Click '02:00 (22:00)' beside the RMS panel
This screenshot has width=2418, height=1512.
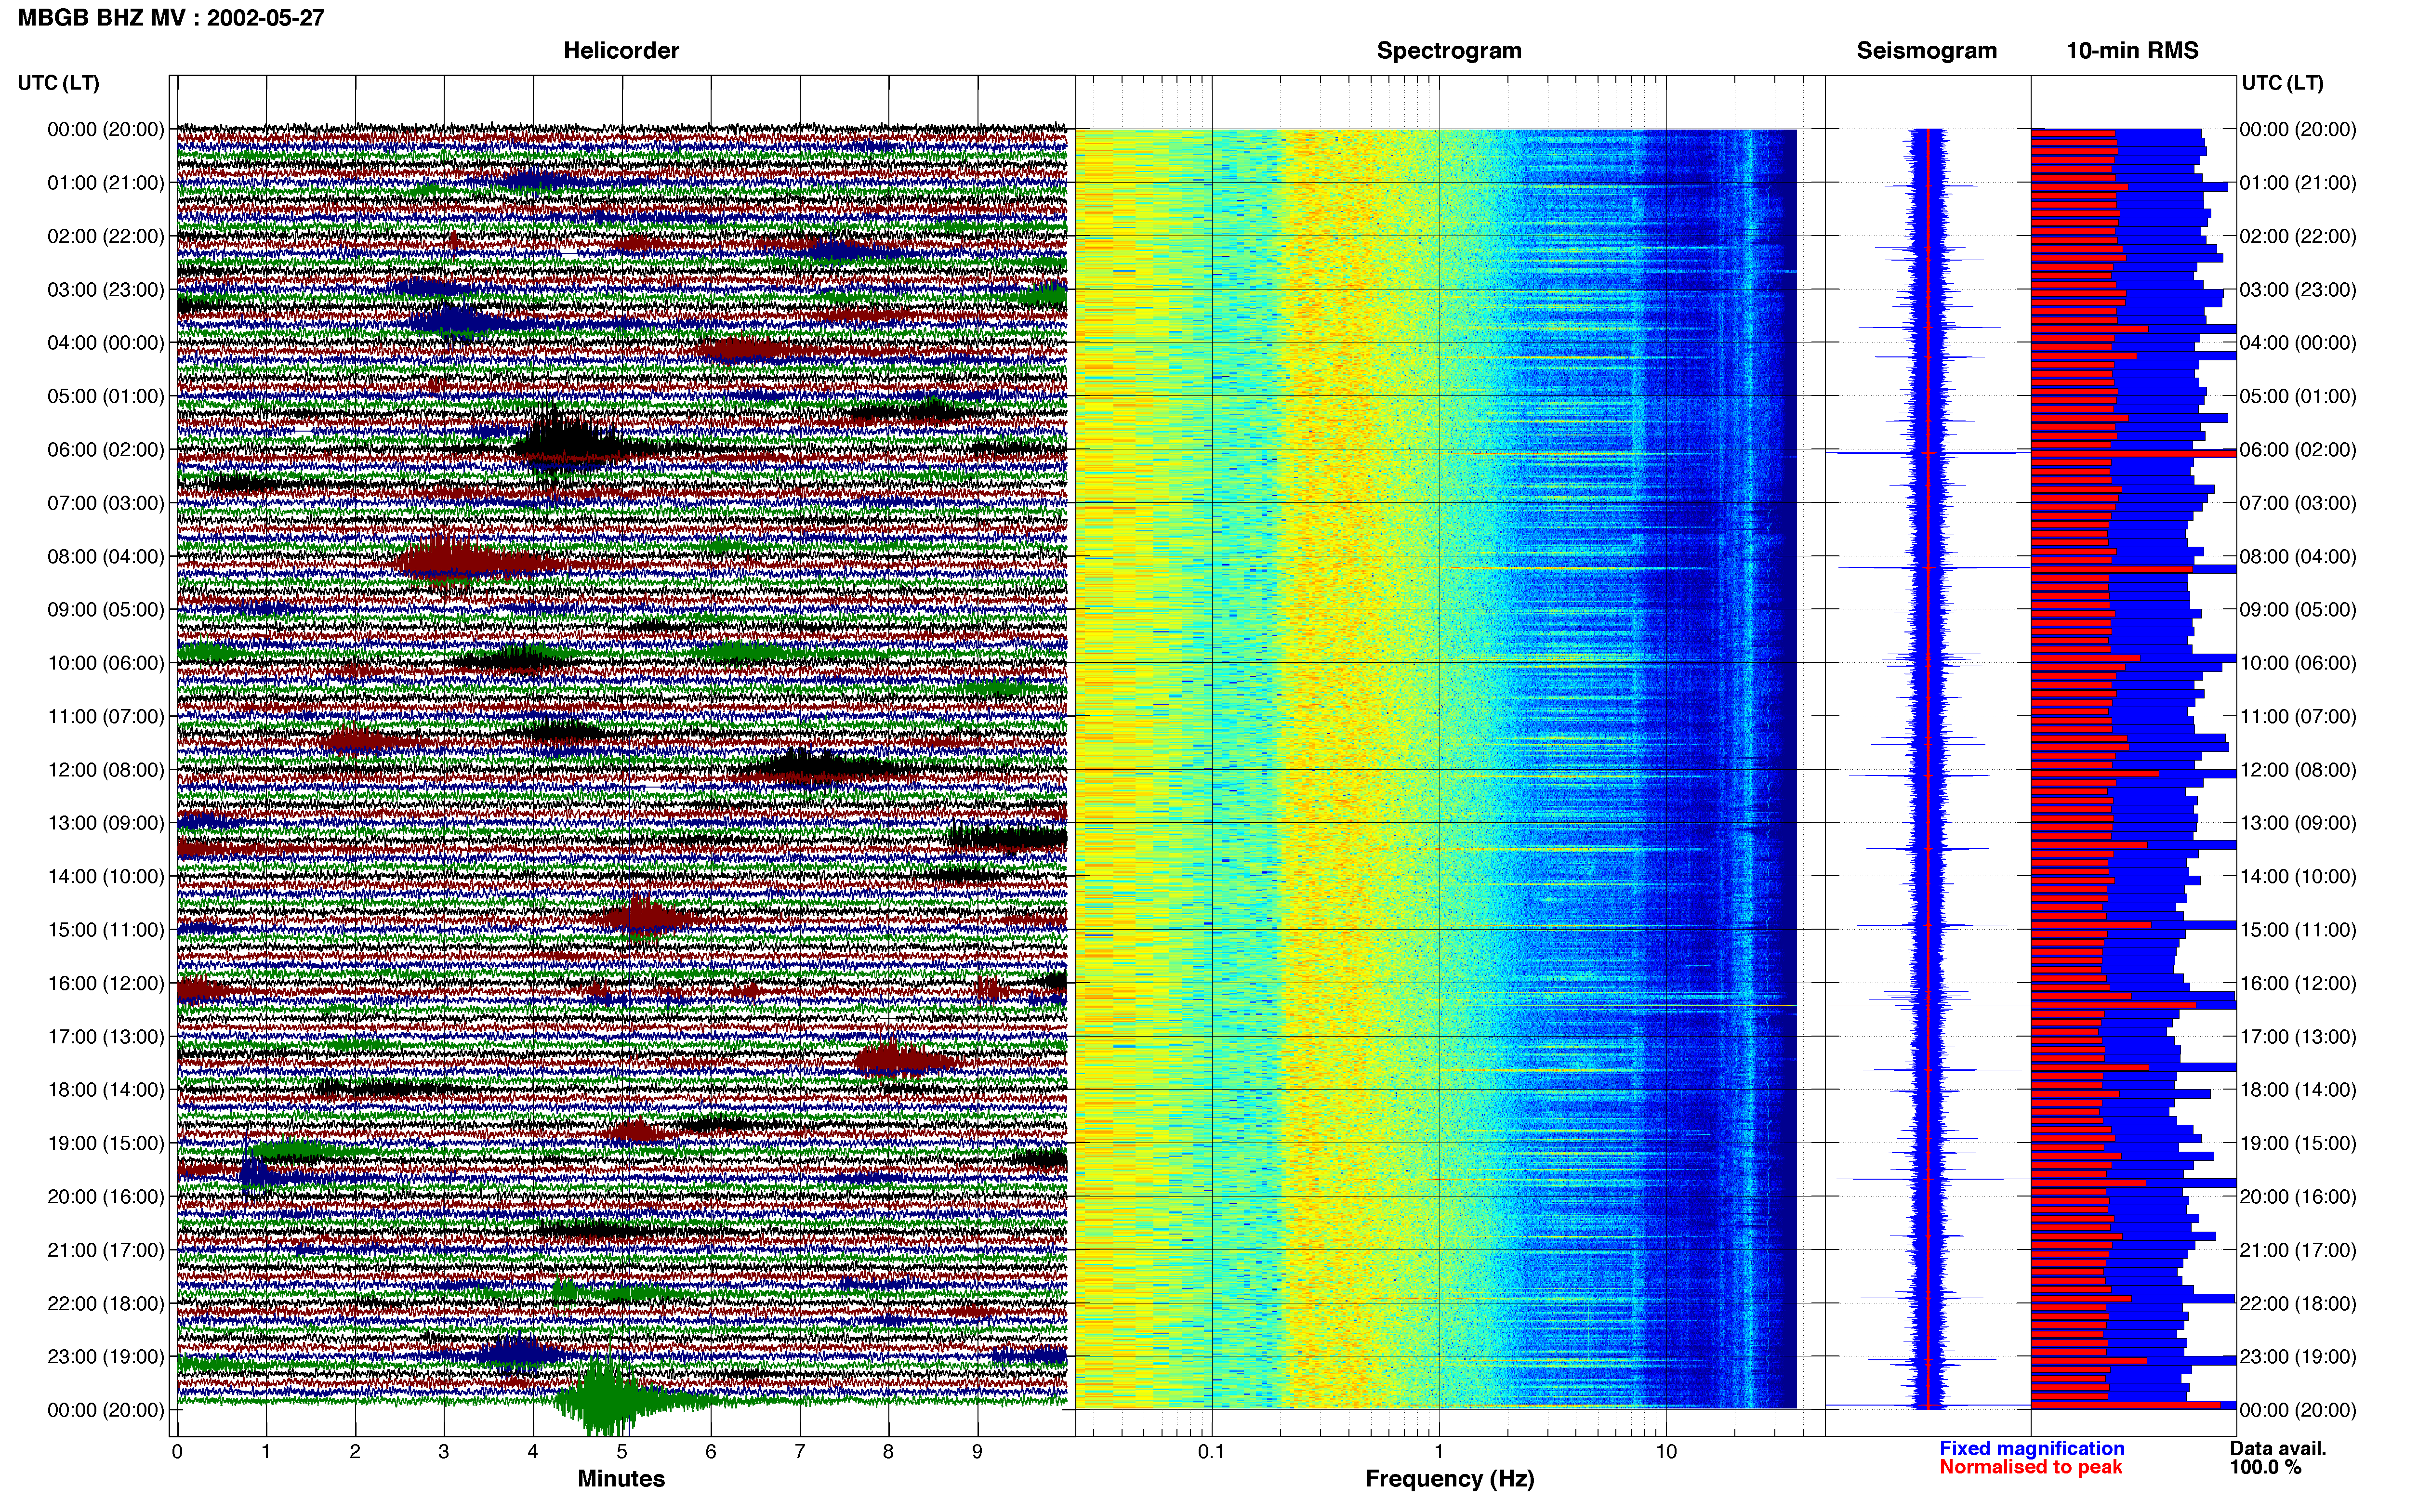[2298, 236]
